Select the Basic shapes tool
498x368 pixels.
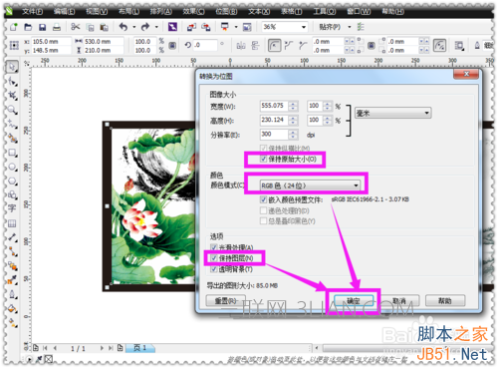(x=13, y=194)
